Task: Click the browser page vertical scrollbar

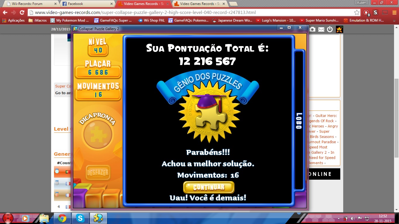Action: click(x=396, y=117)
